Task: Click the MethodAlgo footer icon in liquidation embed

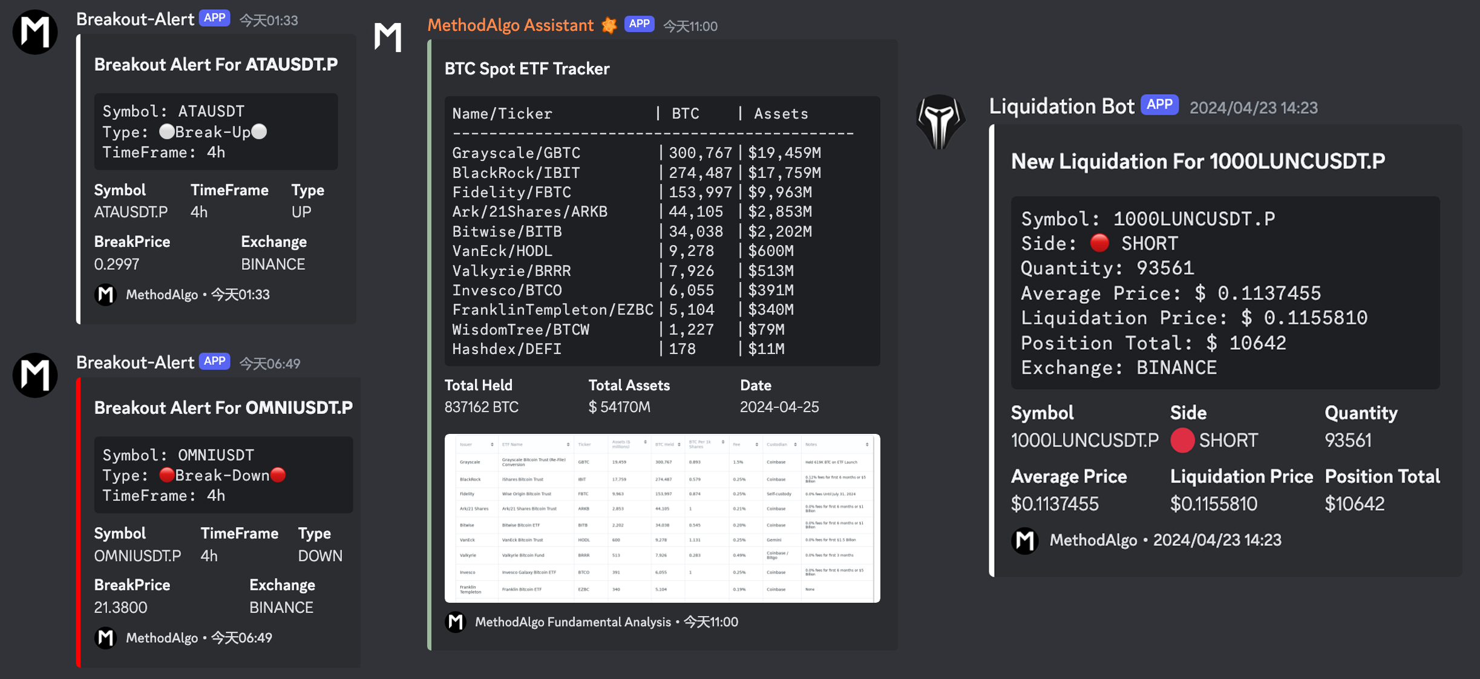Action: [1024, 540]
